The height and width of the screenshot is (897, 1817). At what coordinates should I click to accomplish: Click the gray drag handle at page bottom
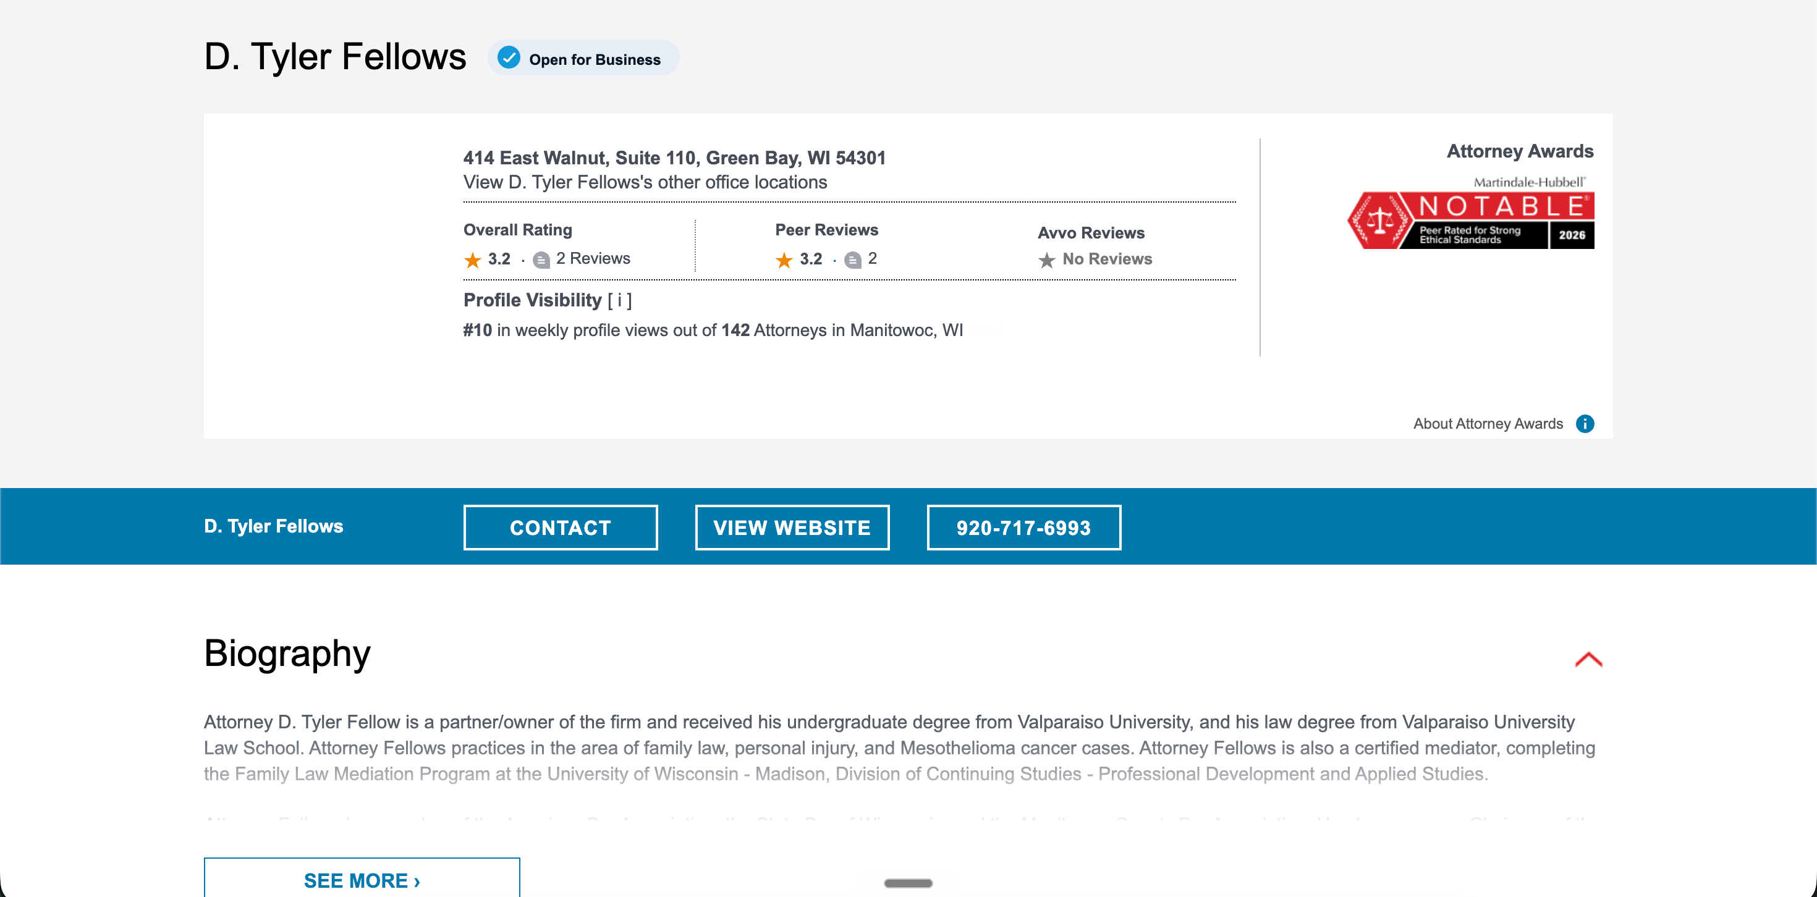point(908,883)
